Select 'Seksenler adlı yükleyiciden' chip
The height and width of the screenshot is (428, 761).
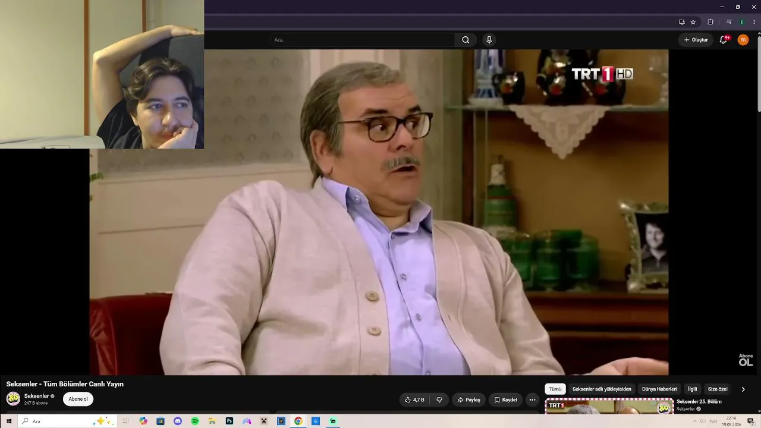(x=602, y=389)
